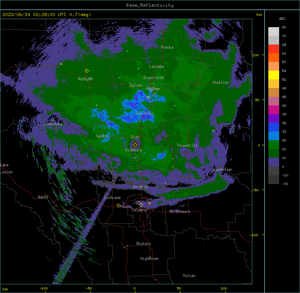Click the -30 value in dBZ legend

[285, 184]
